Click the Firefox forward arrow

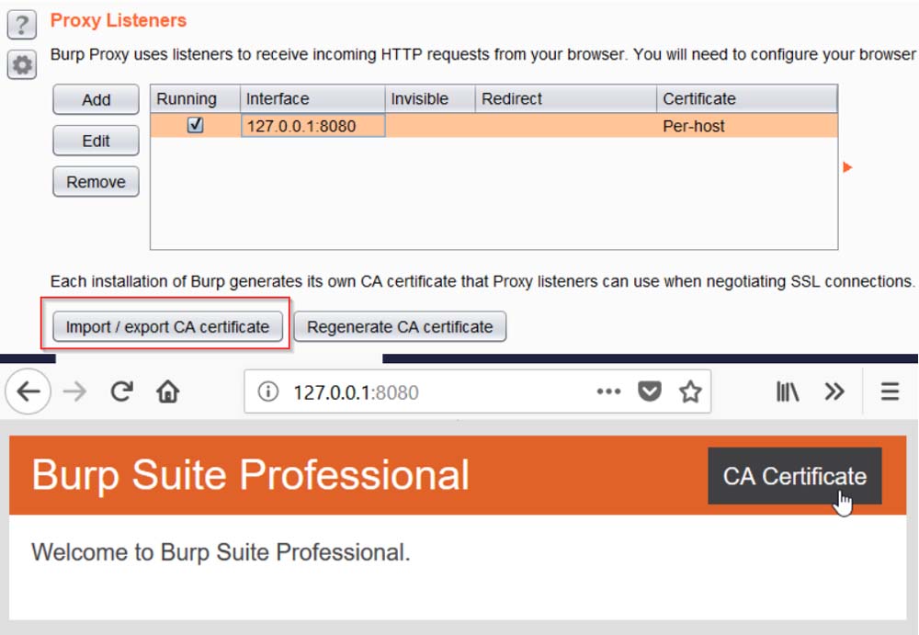coord(74,391)
